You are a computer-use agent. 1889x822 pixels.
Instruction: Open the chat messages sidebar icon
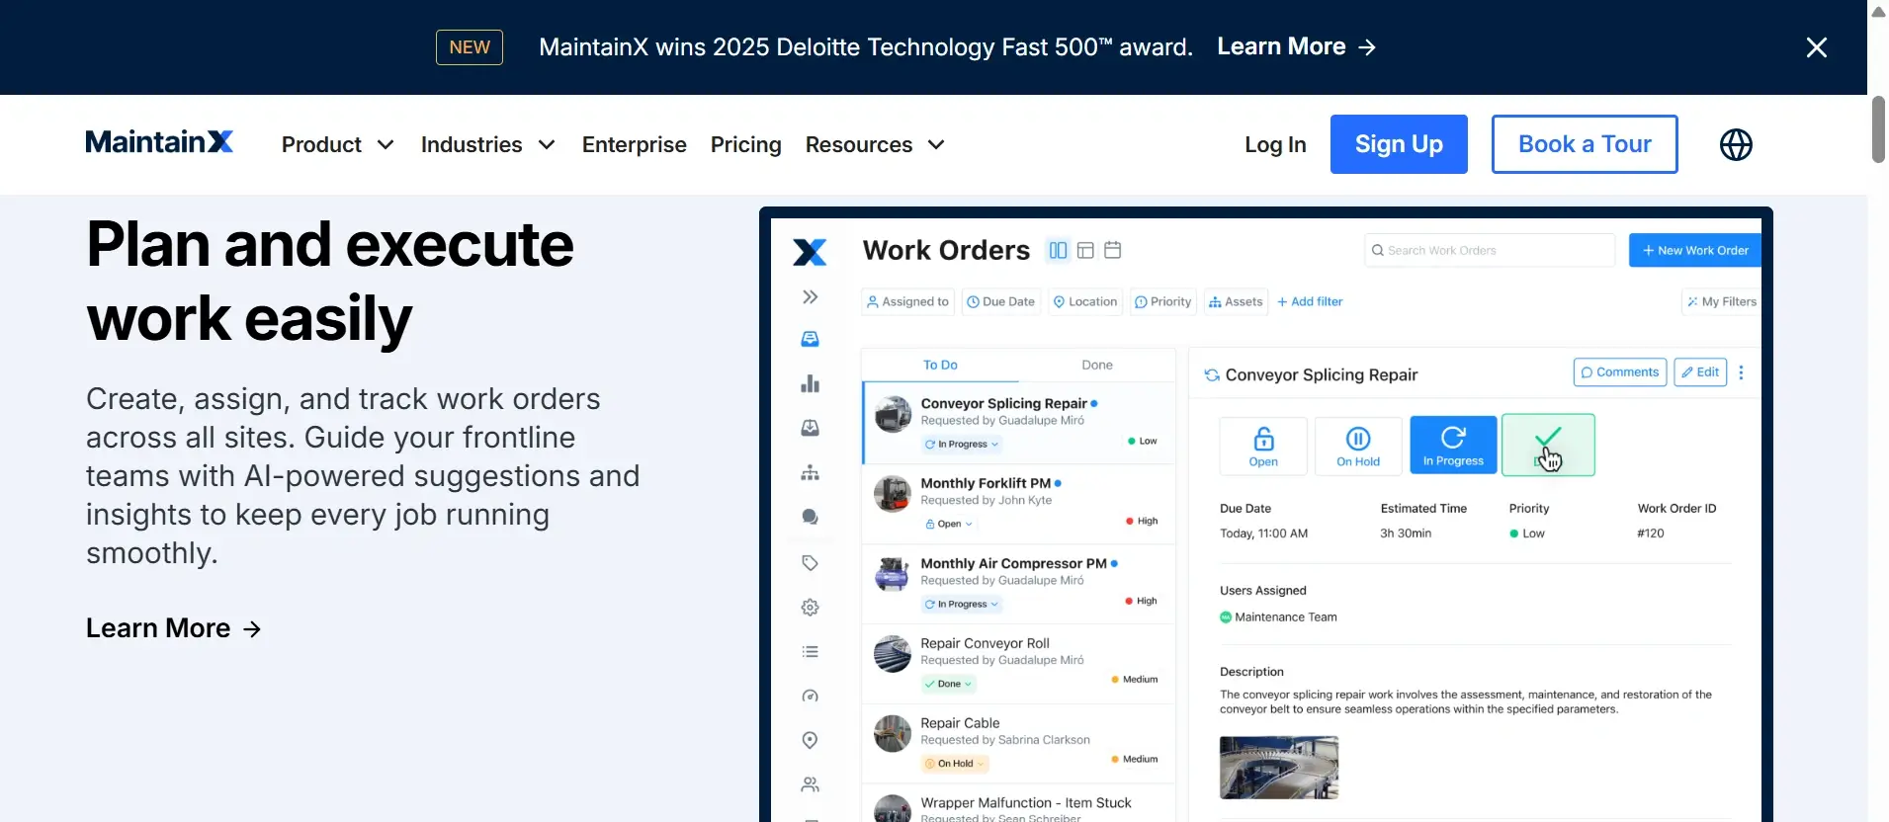coord(811,517)
